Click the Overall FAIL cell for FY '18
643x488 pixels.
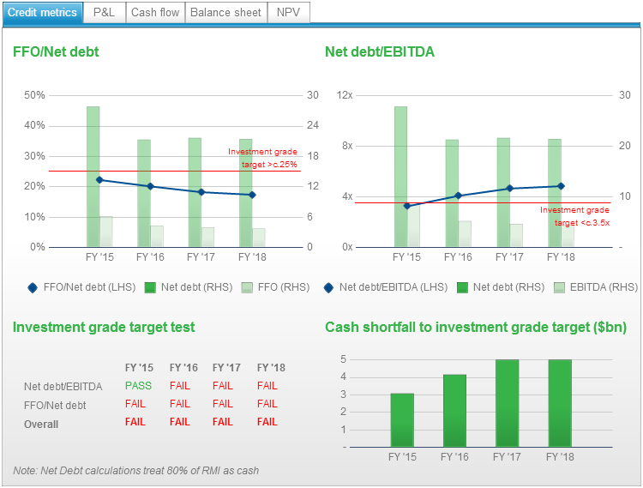coord(267,422)
